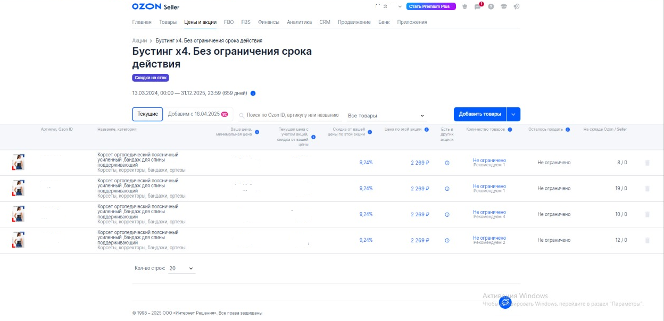Click the 'Скидка на сток' badge
Image resolution: width=664 pixels, height=321 pixels.
click(x=151, y=78)
